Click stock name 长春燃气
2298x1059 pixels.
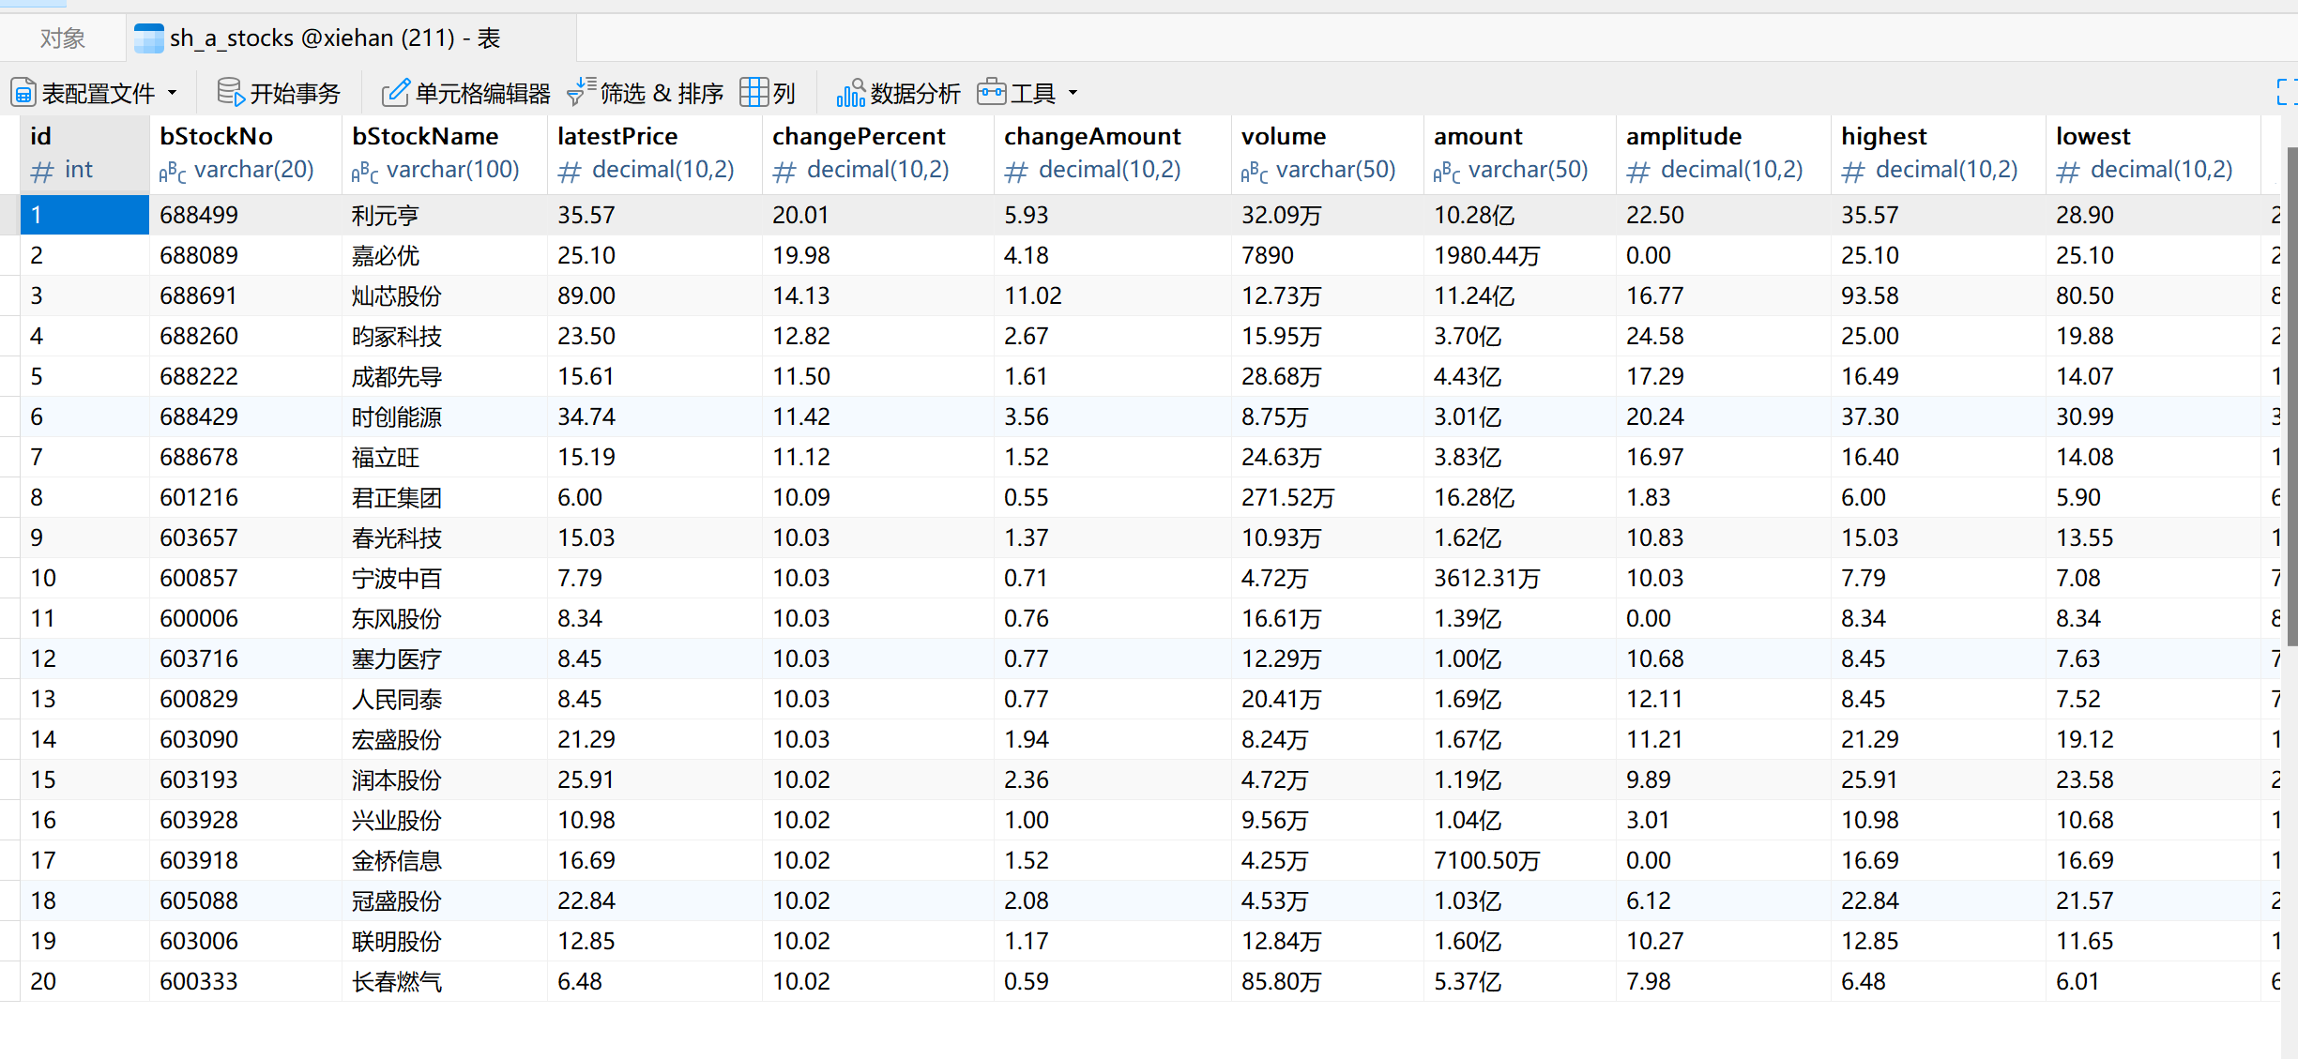tap(396, 981)
